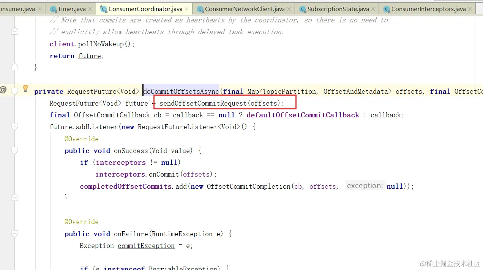Click the Timer.java class file icon
The image size is (483, 270).
(x=53, y=9)
